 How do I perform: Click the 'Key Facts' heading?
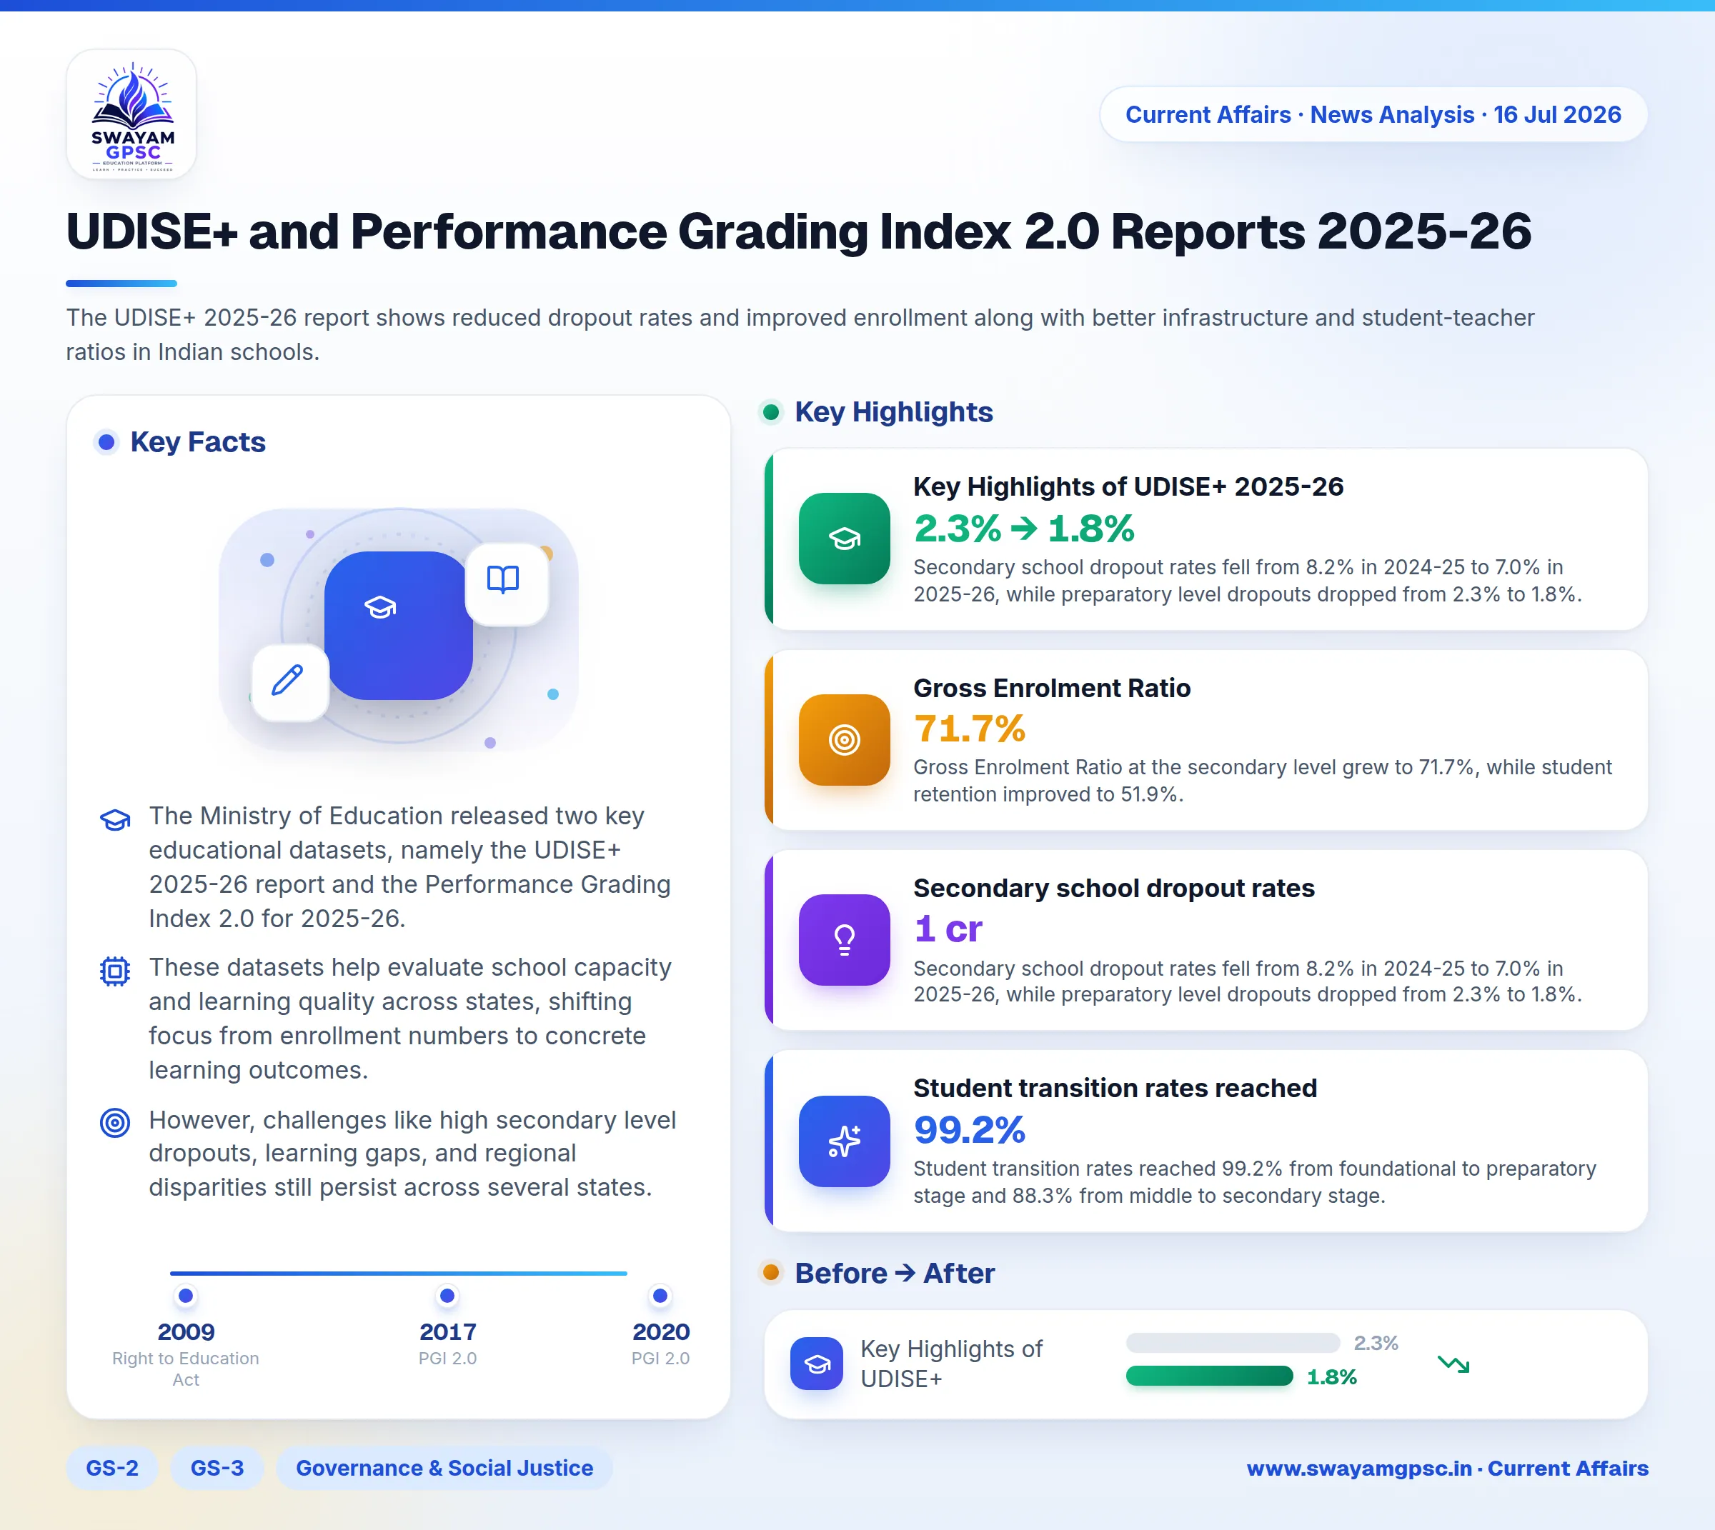click(198, 441)
